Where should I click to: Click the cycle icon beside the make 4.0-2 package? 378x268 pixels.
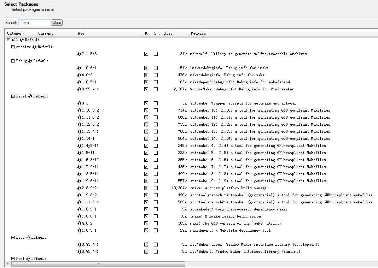(79, 223)
